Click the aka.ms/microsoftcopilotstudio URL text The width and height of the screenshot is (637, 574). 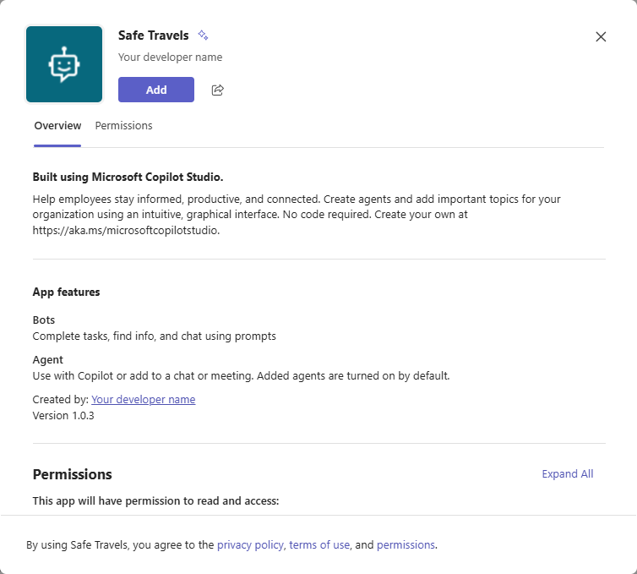point(126,230)
